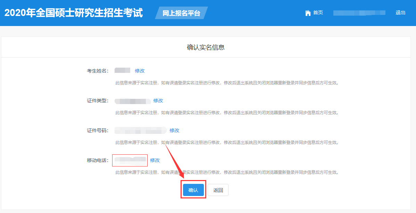Viewport: 416px width, 213px height.
Task: Select the blurred 证件号码 value
Action: coord(140,131)
